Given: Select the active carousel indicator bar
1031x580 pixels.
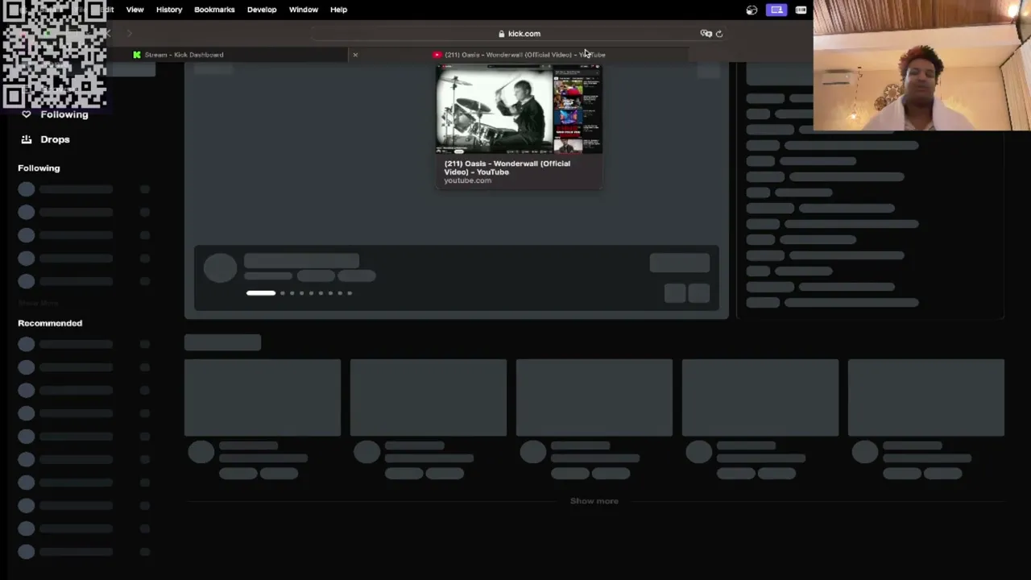Looking at the screenshot, I should coord(260,293).
